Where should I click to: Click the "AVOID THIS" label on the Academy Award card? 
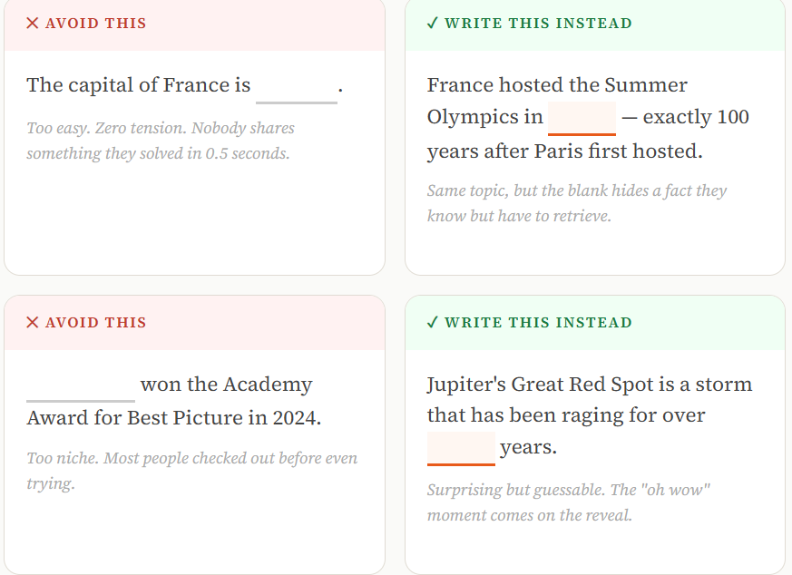point(95,323)
